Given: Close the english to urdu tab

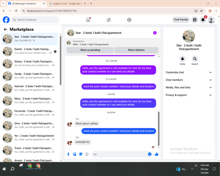Looking at the screenshot, I should point(85,4).
